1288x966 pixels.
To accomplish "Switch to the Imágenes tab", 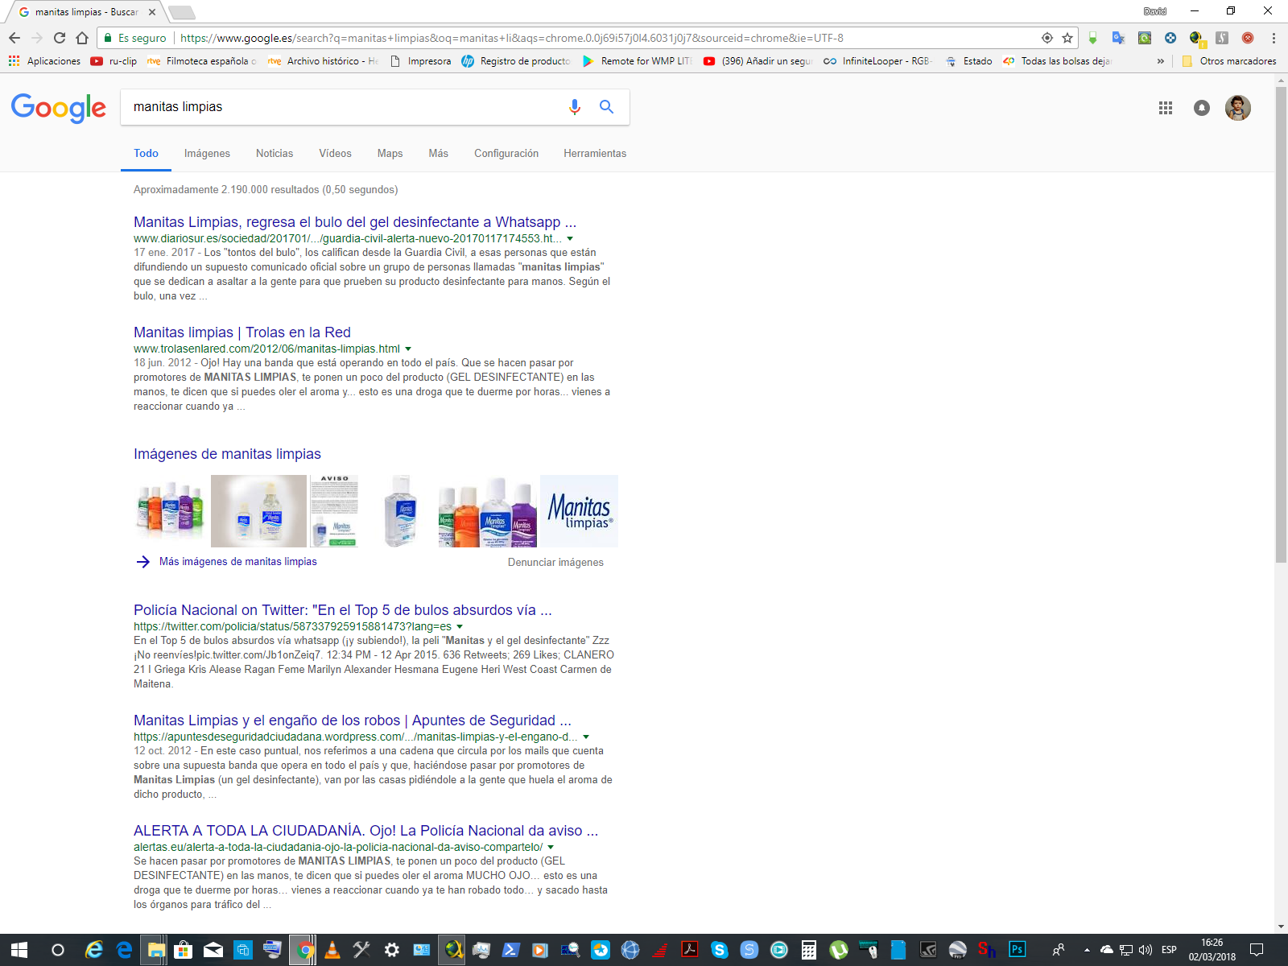I will point(207,154).
